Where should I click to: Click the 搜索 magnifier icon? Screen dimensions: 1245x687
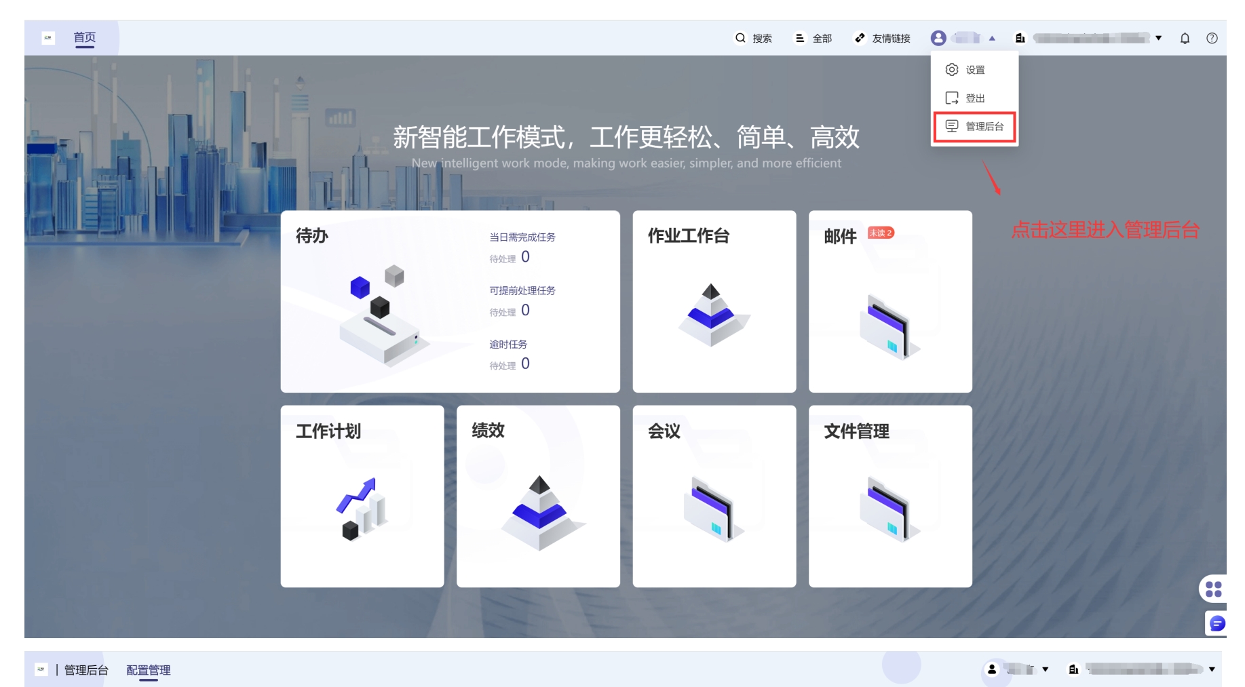point(740,38)
